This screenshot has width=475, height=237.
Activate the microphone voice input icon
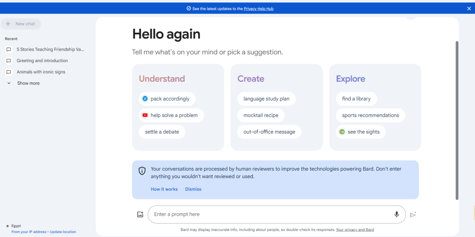tap(396, 214)
